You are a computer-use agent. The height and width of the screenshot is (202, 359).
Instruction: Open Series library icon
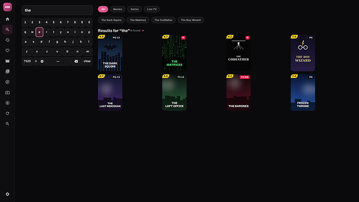coord(7,71)
